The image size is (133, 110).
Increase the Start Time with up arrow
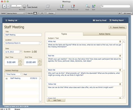[x=20, y=60]
